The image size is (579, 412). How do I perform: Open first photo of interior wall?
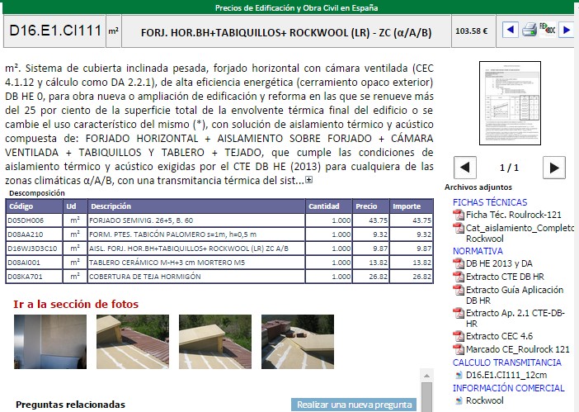50,342
